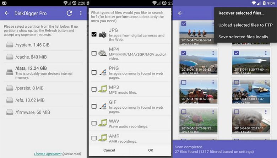Tap the Refresh icon in DiskDigger toolbar
This screenshot has width=277, height=158.
(69, 13)
